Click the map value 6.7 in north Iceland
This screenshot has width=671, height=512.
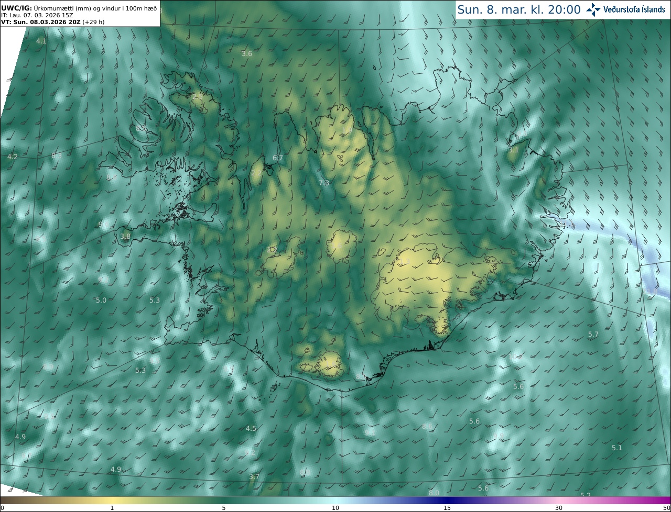pos(278,158)
